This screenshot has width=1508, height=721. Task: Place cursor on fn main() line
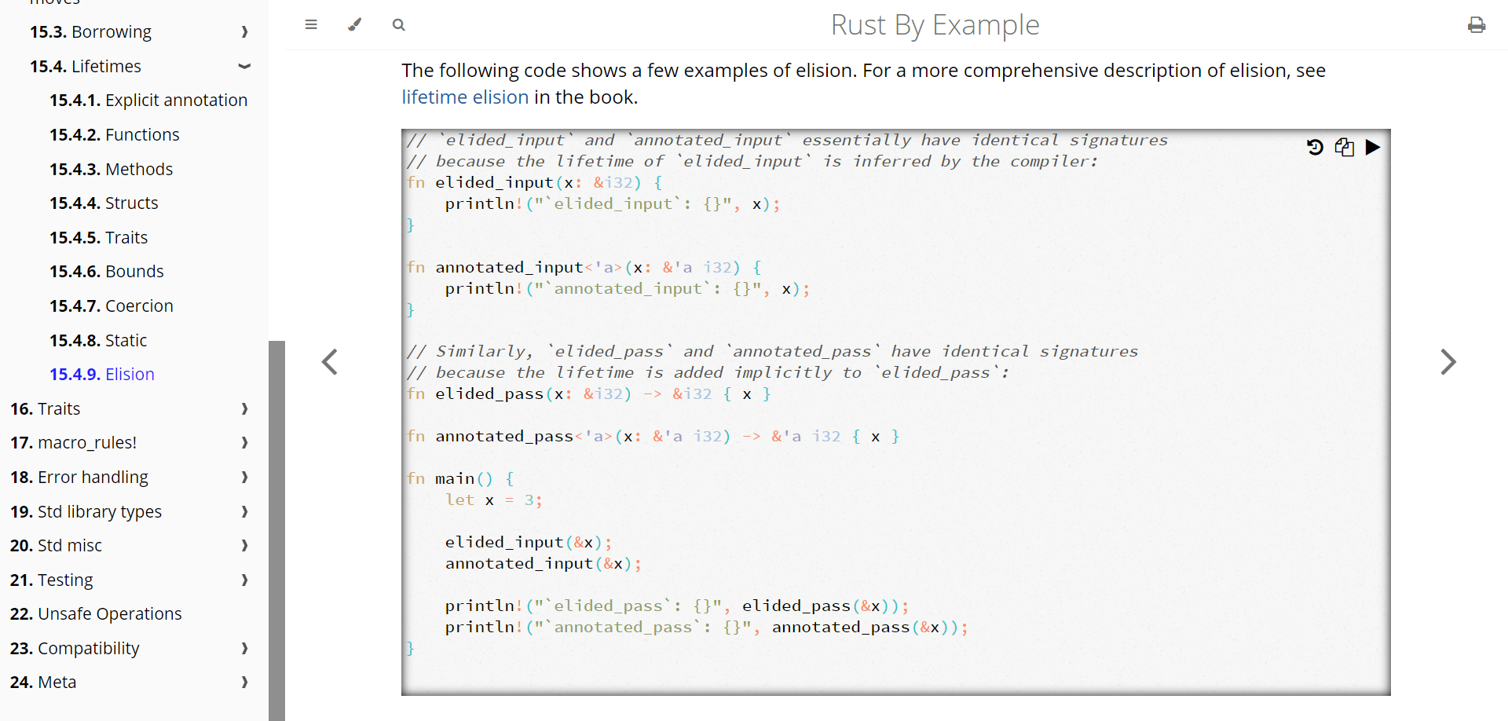pos(461,478)
